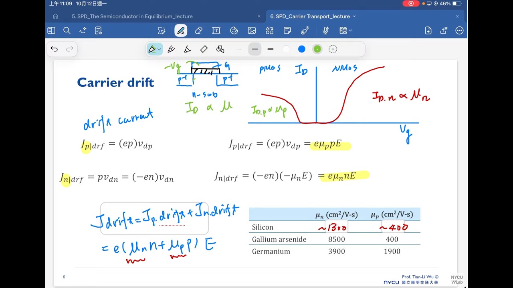Open the sidebar thumbnail panel
This screenshot has width=513, height=288.
click(51, 30)
